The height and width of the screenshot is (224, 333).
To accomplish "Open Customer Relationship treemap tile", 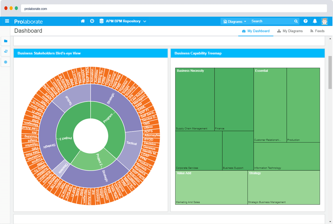I will click(270, 105).
